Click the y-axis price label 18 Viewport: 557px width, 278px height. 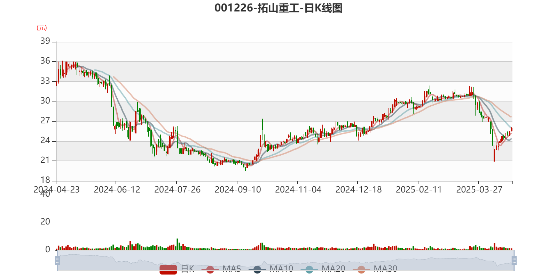pyautogui.click(x=45, y=180)
